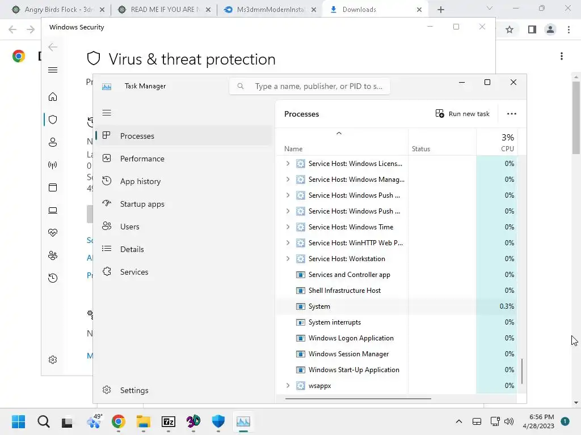The height and width of the screenshot is (435, 581).
Task: Open taskbar clock showing 6:56 PM
Action: (x=538, y=421)
